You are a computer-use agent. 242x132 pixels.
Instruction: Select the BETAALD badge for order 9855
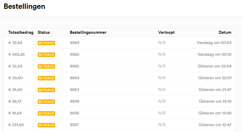click(x=46, y=66)
